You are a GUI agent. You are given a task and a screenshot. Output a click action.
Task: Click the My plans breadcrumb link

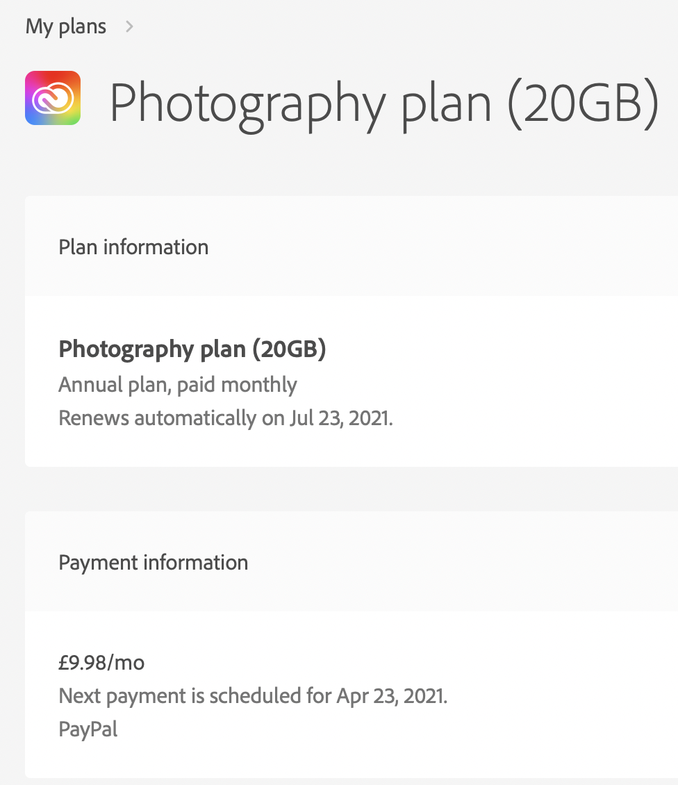66,26
